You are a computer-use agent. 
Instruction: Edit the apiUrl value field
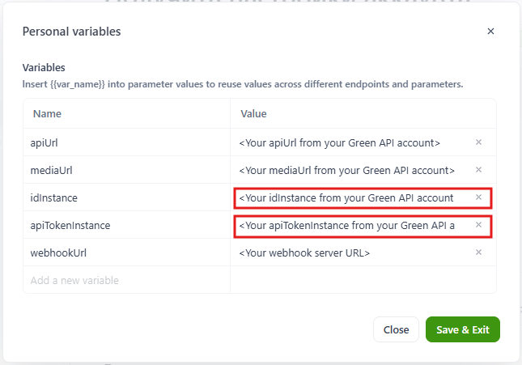pos(348,142)
